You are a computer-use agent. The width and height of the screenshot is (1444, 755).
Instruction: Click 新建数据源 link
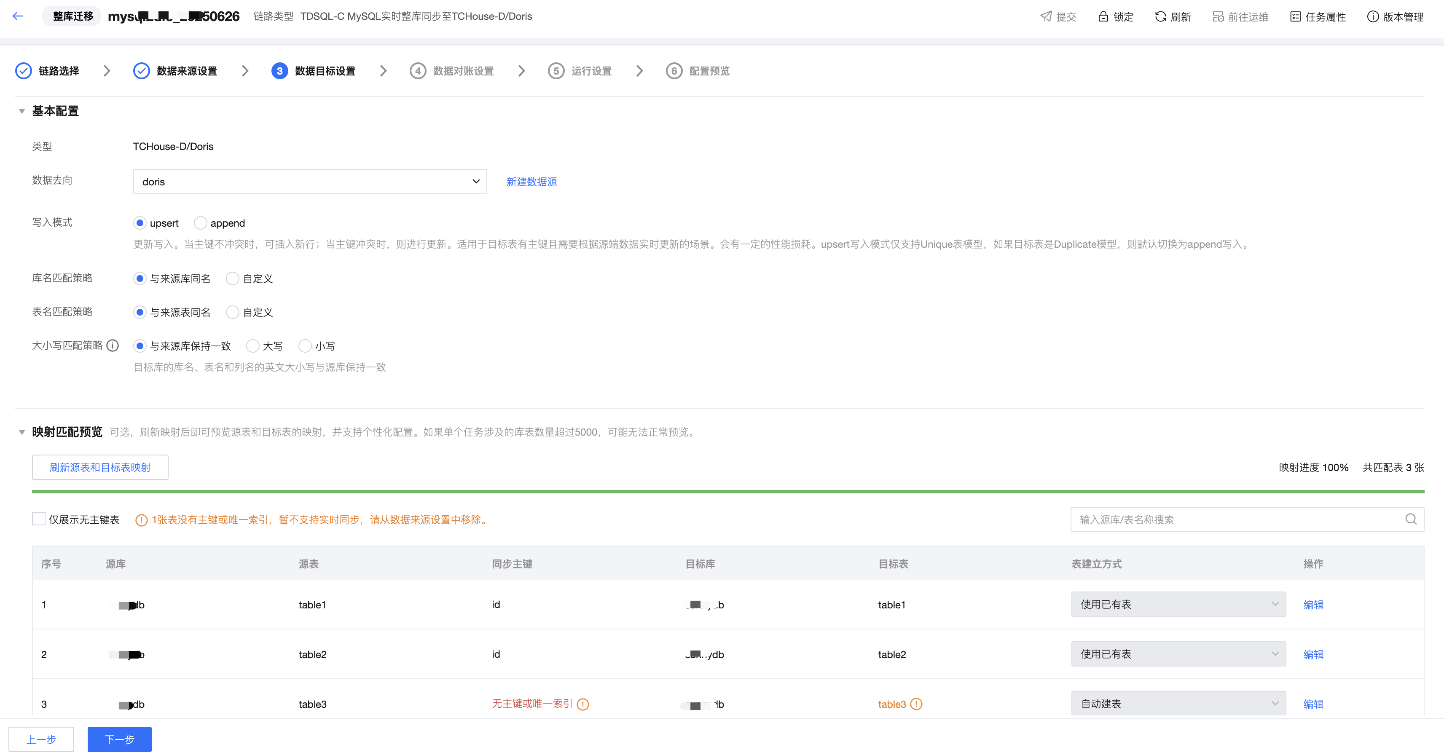pos(531,182)
